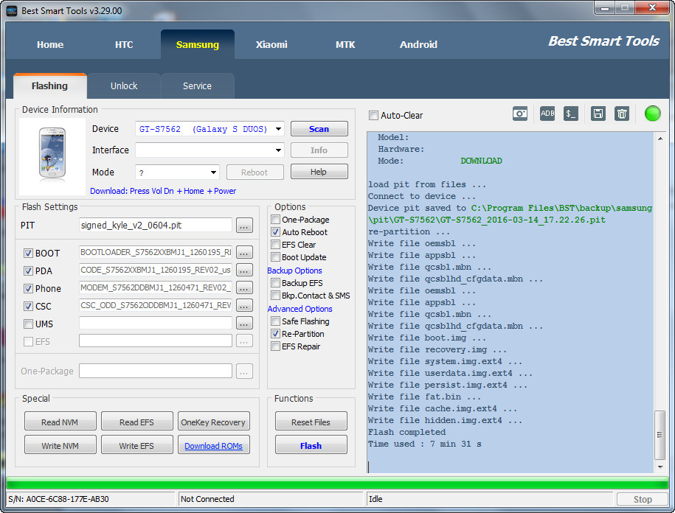Enable the One-Package option

pyautogui.click(x=275, y=220)
